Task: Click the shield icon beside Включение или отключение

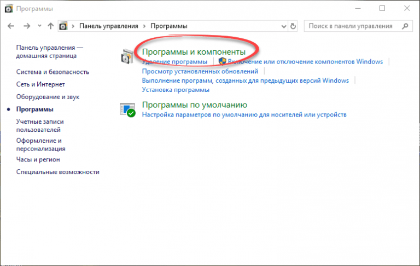Action: point(223,61)
